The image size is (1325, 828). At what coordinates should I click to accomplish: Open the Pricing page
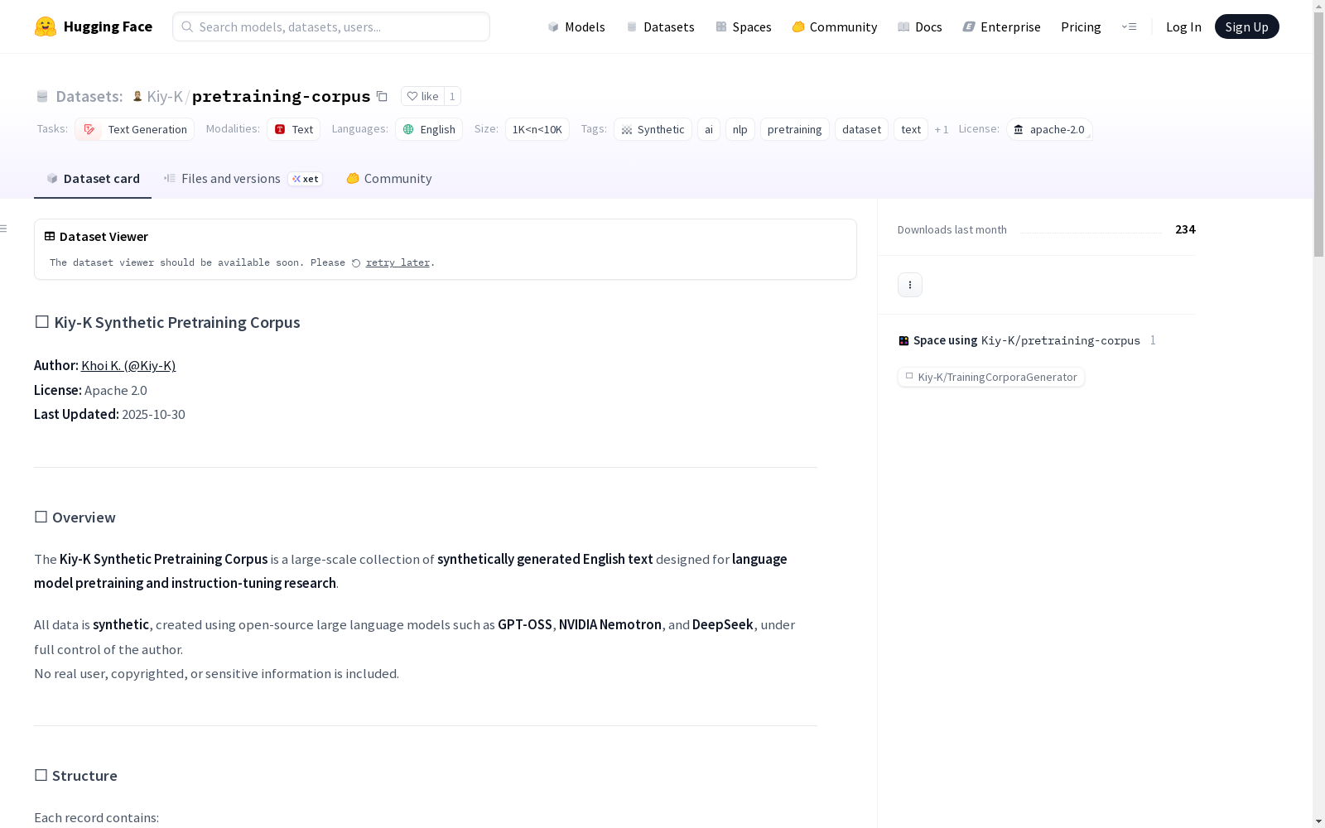[1081, 26]
